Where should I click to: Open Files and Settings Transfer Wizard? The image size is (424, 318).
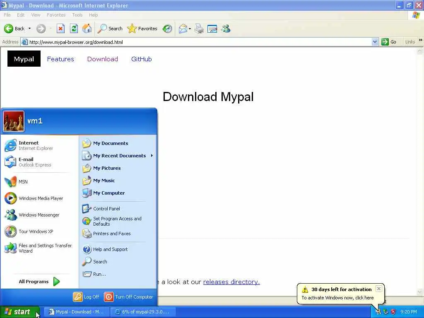point(39,248)
